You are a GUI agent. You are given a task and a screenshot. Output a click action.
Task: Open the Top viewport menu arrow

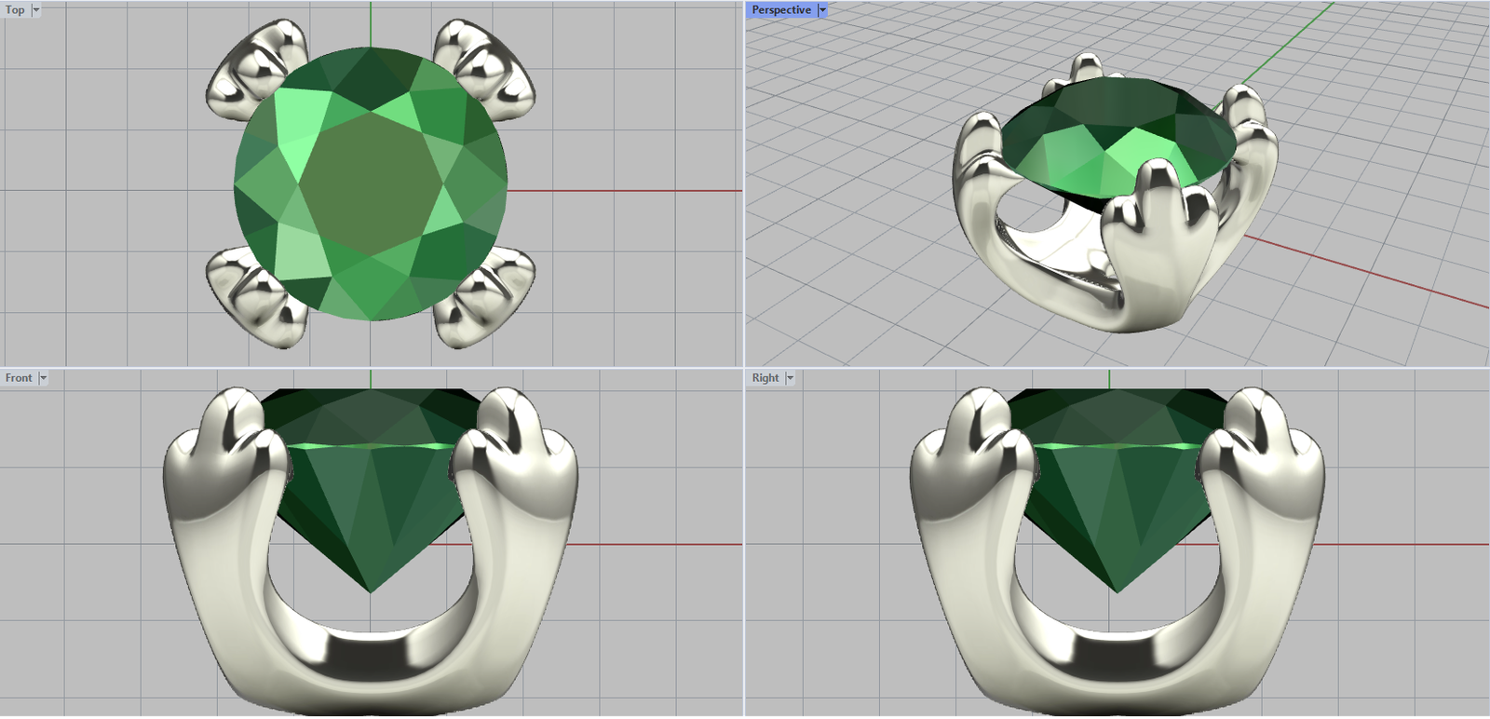36,10
